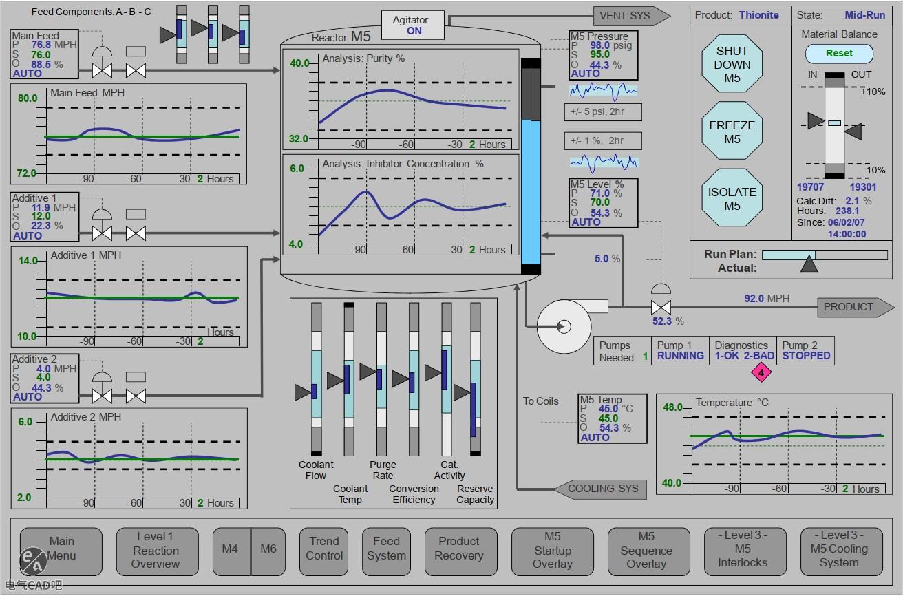Image resolution: width=903 pixels, height=596 pixels.
Task: Click the pink diagnostics alarm diamond
Action: [761, 372]
